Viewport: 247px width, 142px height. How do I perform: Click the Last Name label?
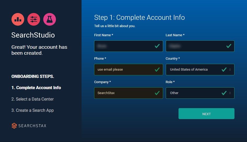[175, 35]
